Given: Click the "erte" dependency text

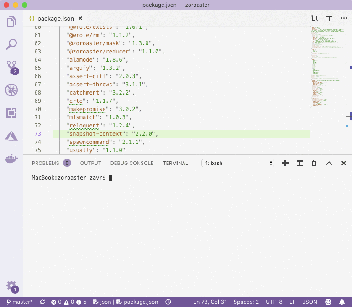Looking at the screenshot, I should coord(76,101).
